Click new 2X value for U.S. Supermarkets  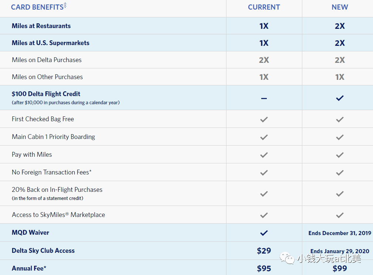click(340, 43)
